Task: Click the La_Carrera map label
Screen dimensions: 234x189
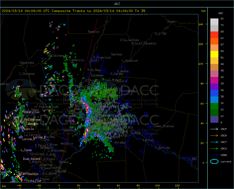Action: [32, 135]
